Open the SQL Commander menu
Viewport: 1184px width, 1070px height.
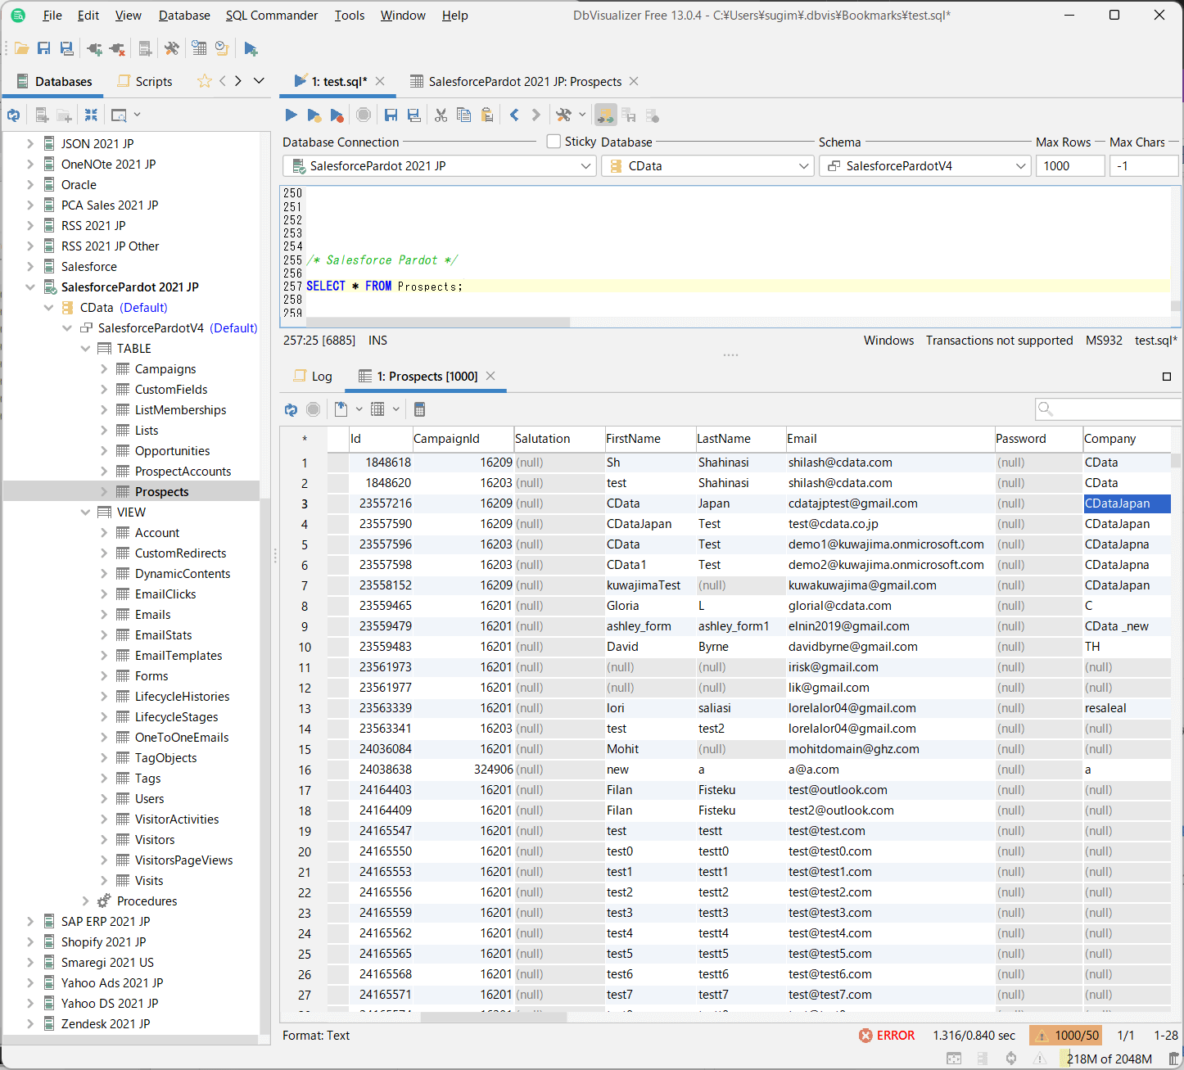pos(271,16)
